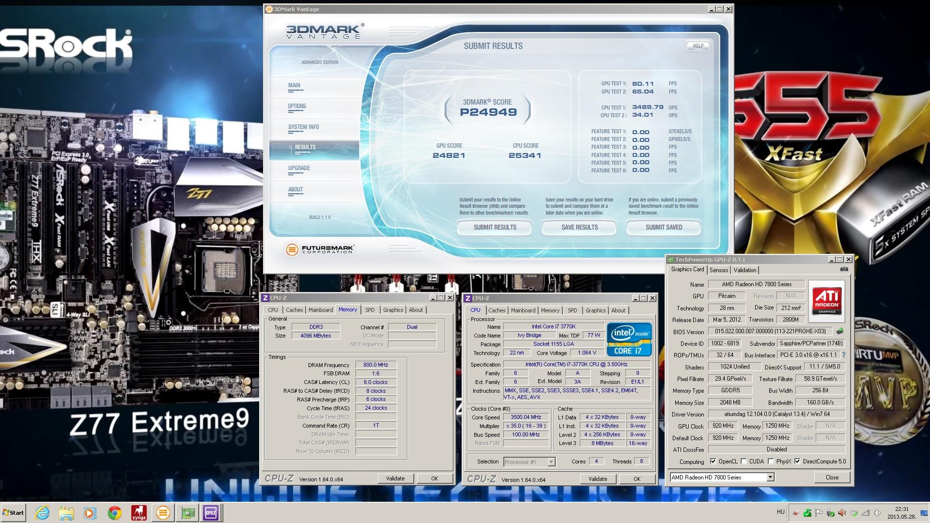Click the GPU-Z screenshot camera icon
Image resolution: width=930 pixels, height=523 pixels.
click(844, 269)
